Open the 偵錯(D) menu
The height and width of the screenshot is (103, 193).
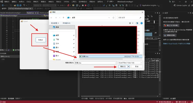51,2
